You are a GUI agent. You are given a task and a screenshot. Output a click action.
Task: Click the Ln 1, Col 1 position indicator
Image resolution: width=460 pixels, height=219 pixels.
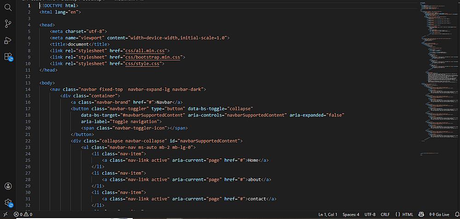tap(328, 214)
